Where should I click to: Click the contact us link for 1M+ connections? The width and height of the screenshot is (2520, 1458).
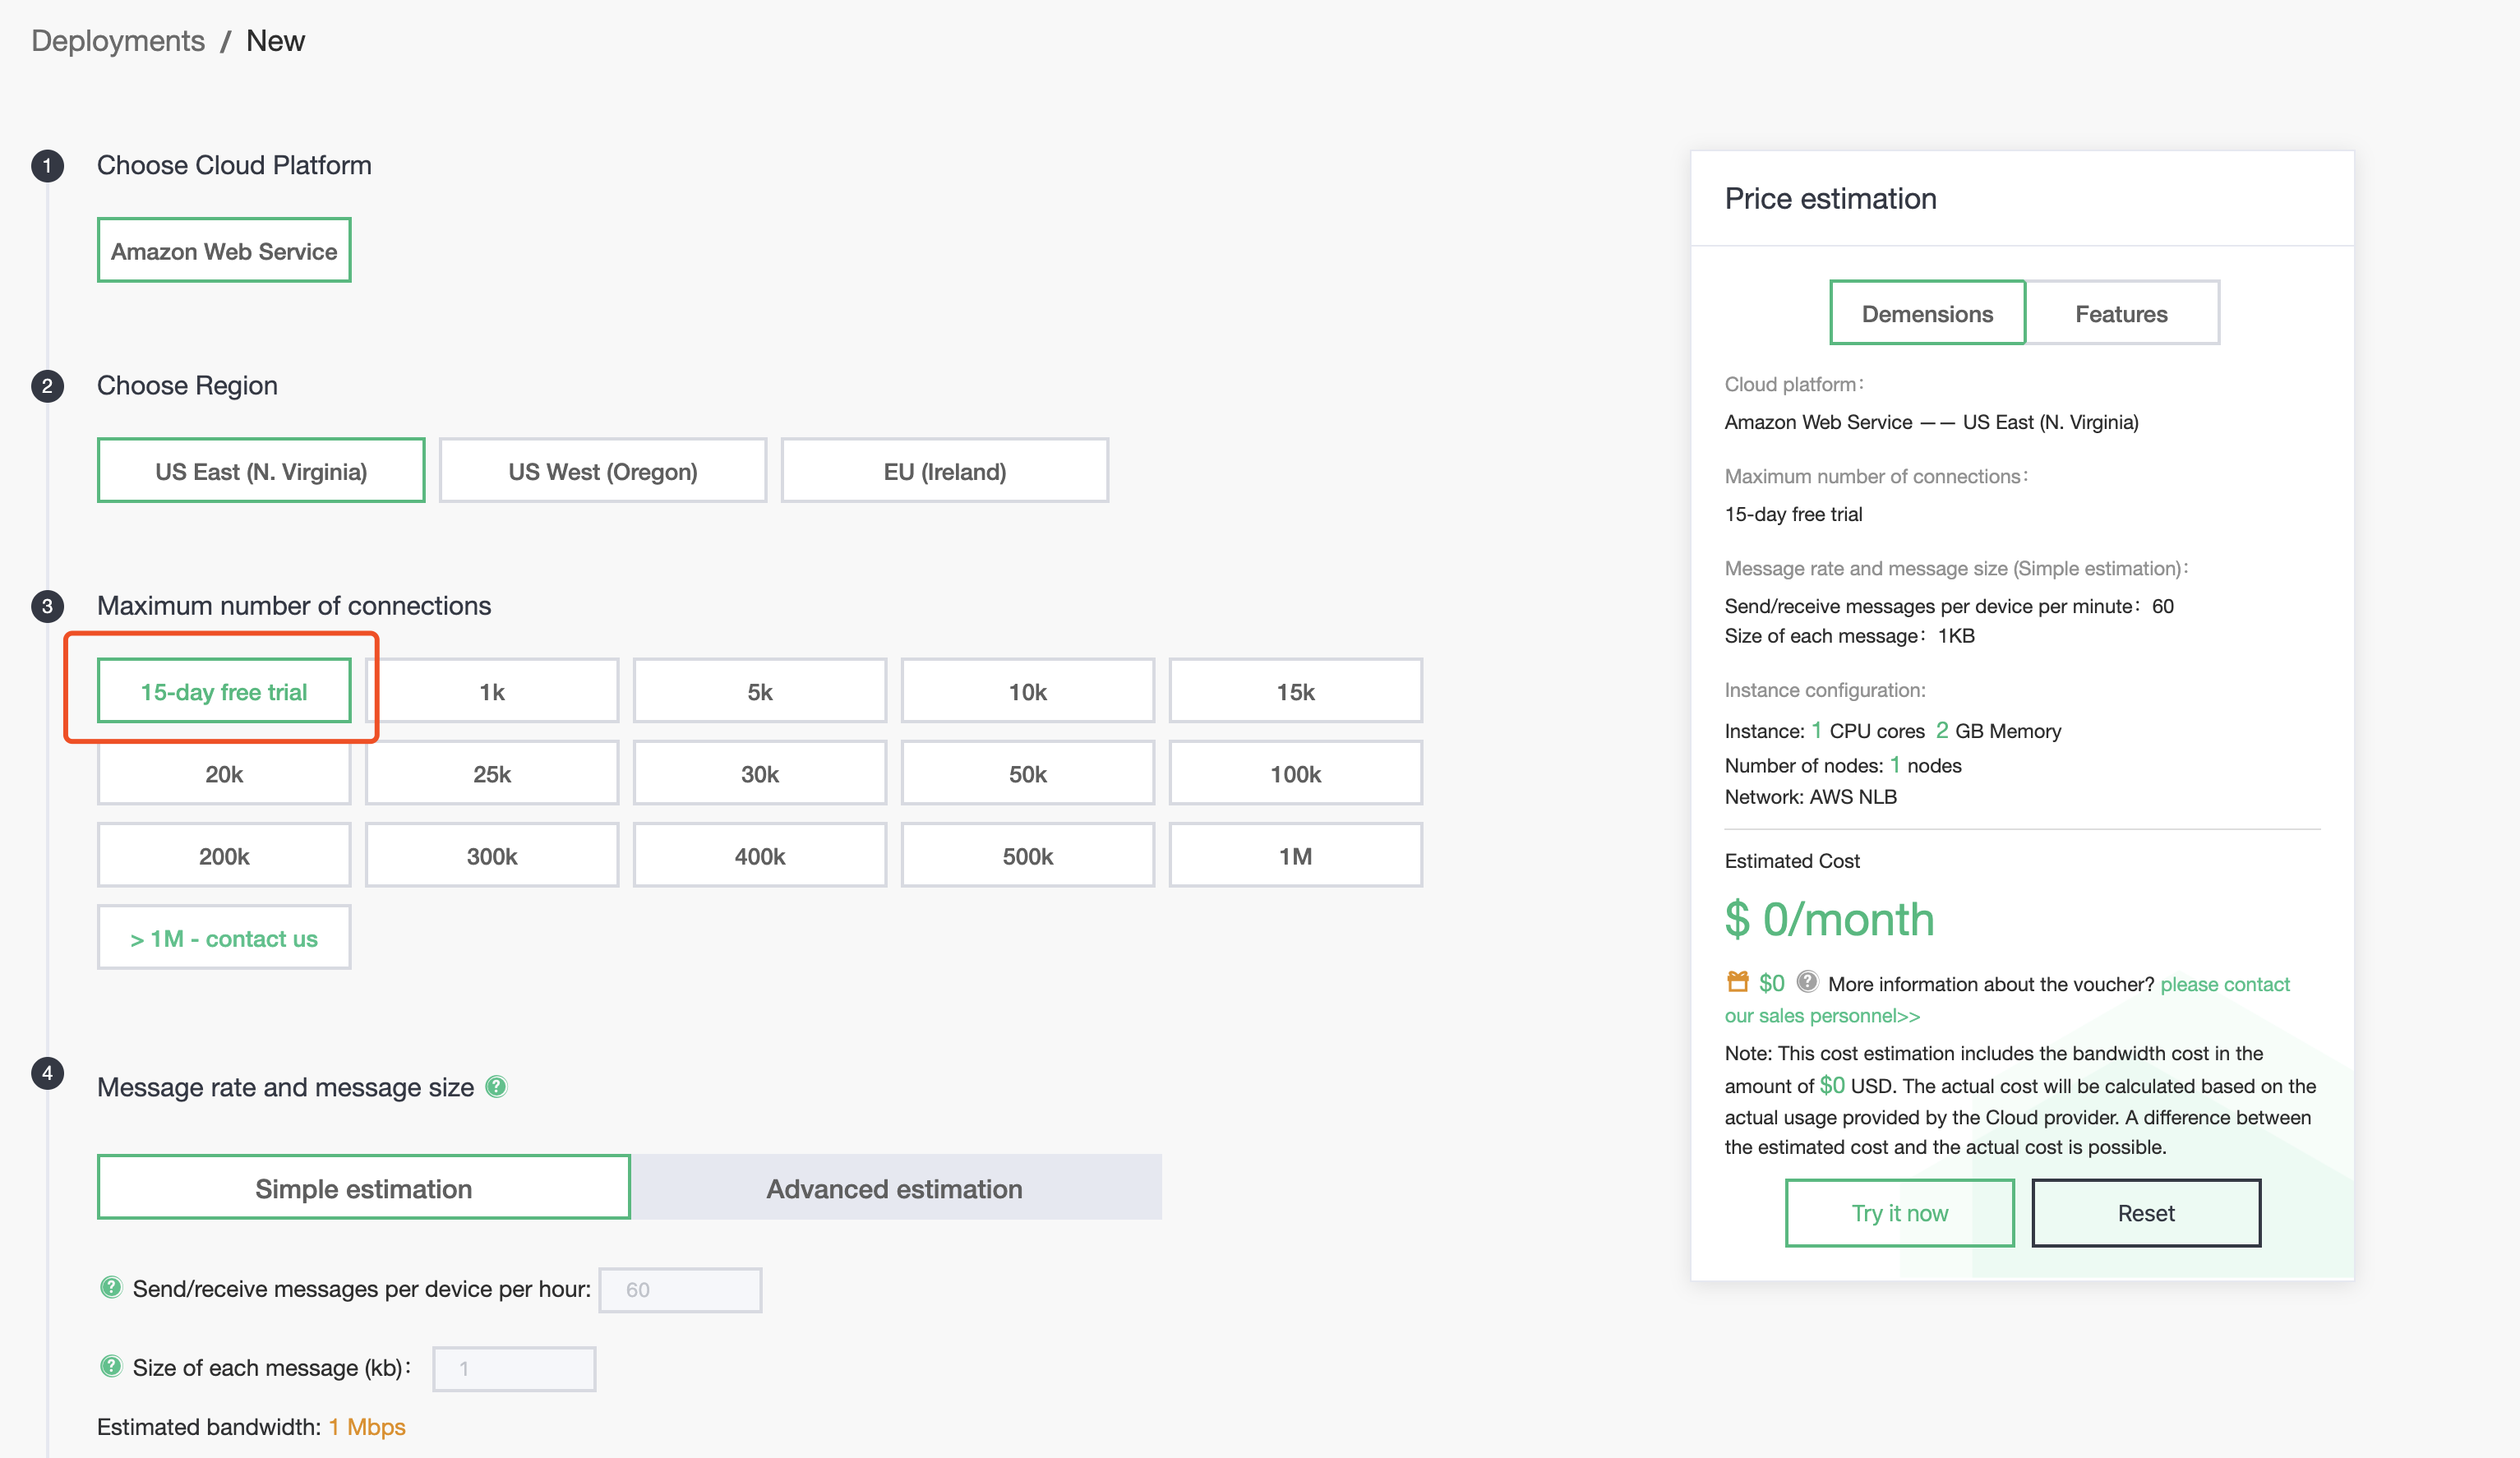(222, 937)
